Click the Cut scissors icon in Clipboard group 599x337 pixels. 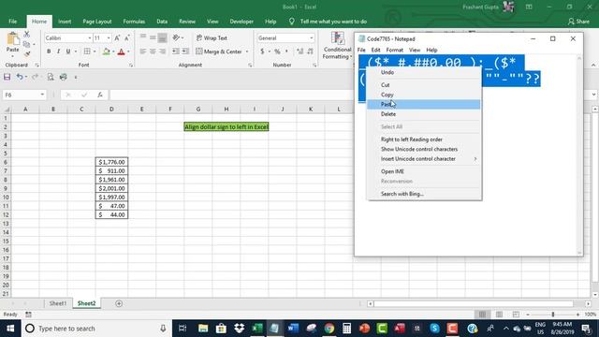(27, 35)
